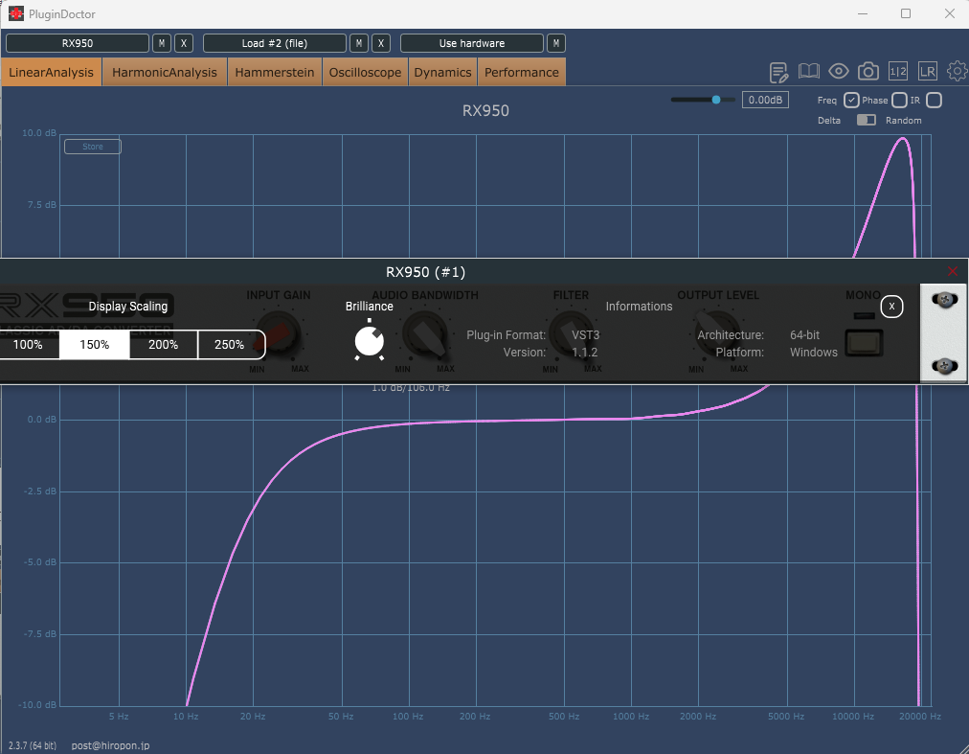
Task: Open the settings gear icon
Action: tap(958, 72)
